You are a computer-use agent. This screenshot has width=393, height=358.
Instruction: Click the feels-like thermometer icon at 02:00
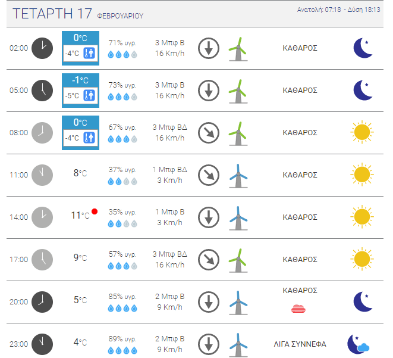point(89,53)
